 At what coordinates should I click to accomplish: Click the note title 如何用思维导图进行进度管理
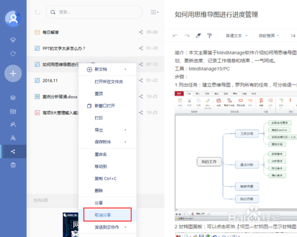216,15
